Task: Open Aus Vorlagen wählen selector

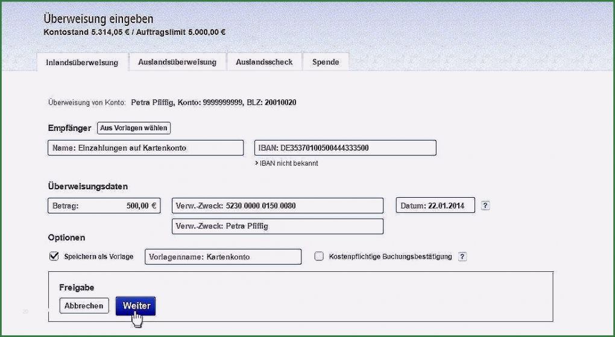Action: point(134,128)
